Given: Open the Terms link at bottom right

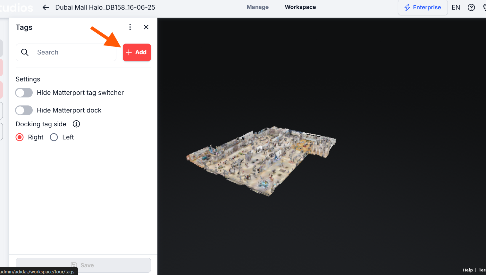Looking at the screenshot, I should tap(482, 270).
